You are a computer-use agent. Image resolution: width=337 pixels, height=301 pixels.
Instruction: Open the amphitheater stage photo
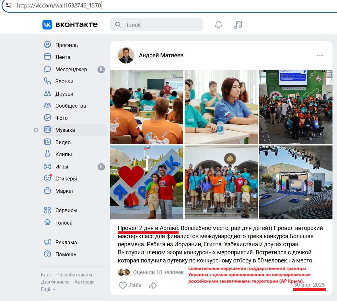[x=296, y=182]
